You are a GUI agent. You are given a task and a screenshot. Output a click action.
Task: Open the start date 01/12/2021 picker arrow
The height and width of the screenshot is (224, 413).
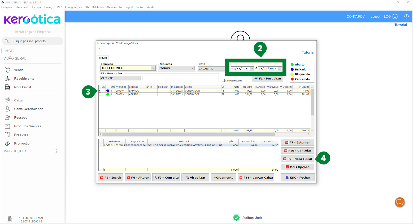252,69
